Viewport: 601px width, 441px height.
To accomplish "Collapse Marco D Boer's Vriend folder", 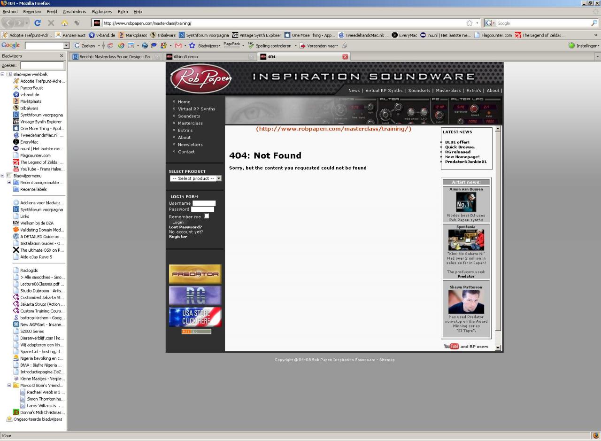I will [x=9, y=385].
